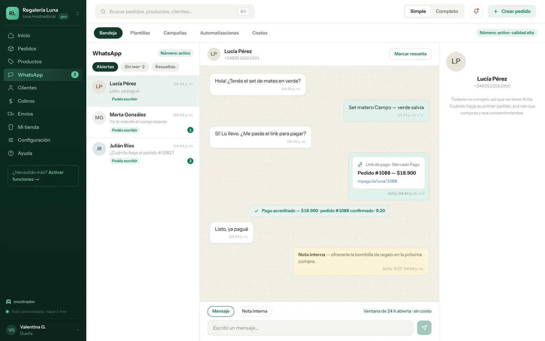
Task: Filter conversations by Abiertas
Action: 105,67
